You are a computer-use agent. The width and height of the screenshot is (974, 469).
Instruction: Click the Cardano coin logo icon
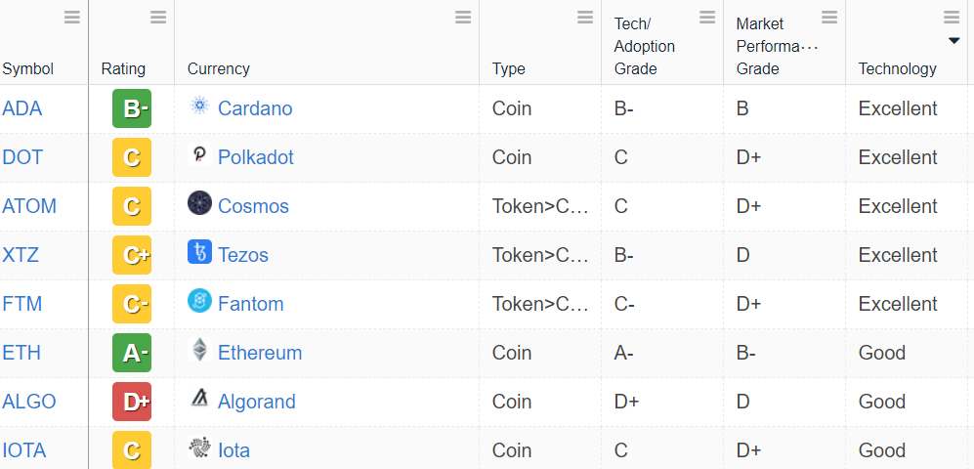tap(199, 107)
